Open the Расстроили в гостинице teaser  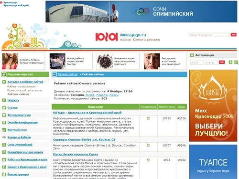tap(165, 61)
